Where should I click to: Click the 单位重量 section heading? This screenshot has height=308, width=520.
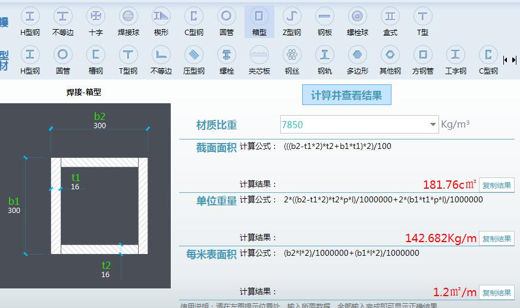(x=216, y=201)
